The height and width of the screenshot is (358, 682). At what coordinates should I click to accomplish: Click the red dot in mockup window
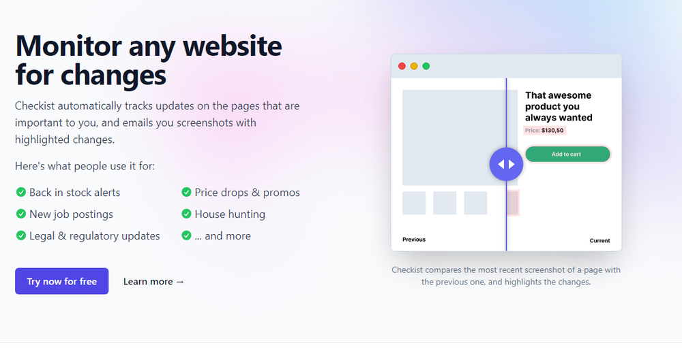coord(402,66)
